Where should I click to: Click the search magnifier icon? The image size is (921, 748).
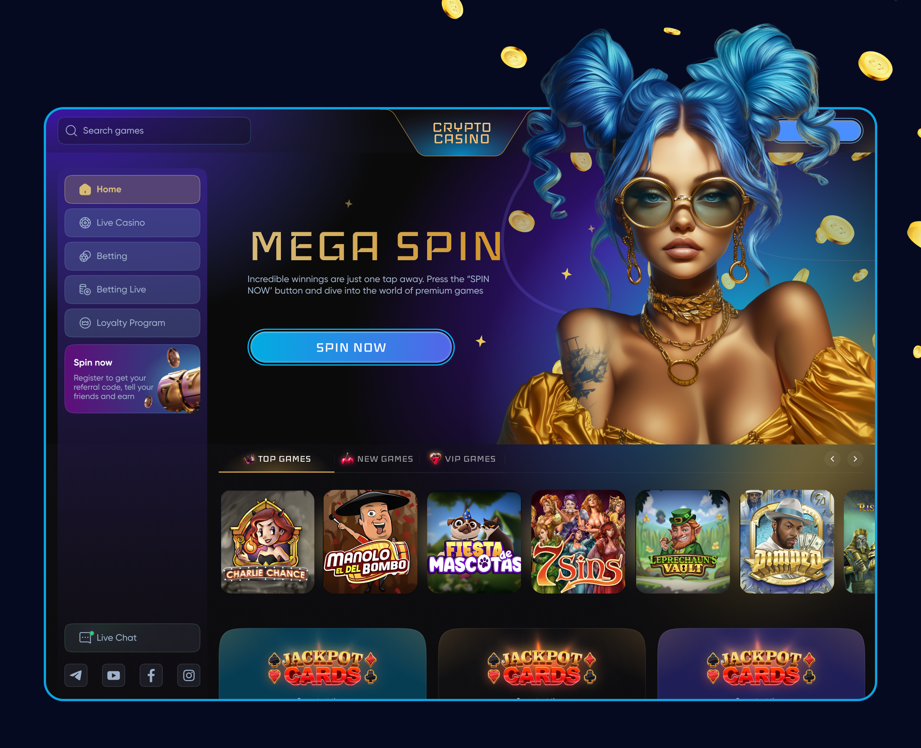point(71,130)
